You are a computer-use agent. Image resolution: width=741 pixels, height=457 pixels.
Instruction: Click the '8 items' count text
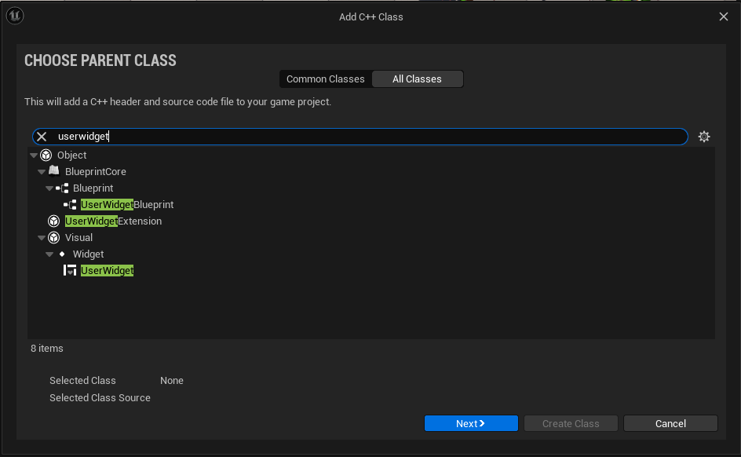tap(47, 349)
